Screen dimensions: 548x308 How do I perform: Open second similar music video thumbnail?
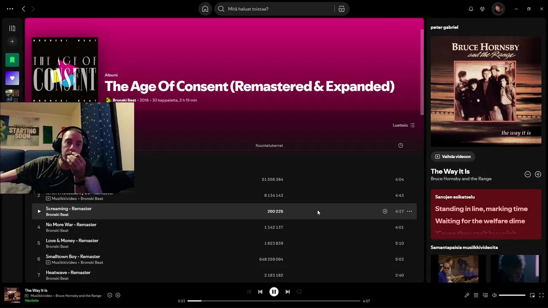click(x=515, y=269)
